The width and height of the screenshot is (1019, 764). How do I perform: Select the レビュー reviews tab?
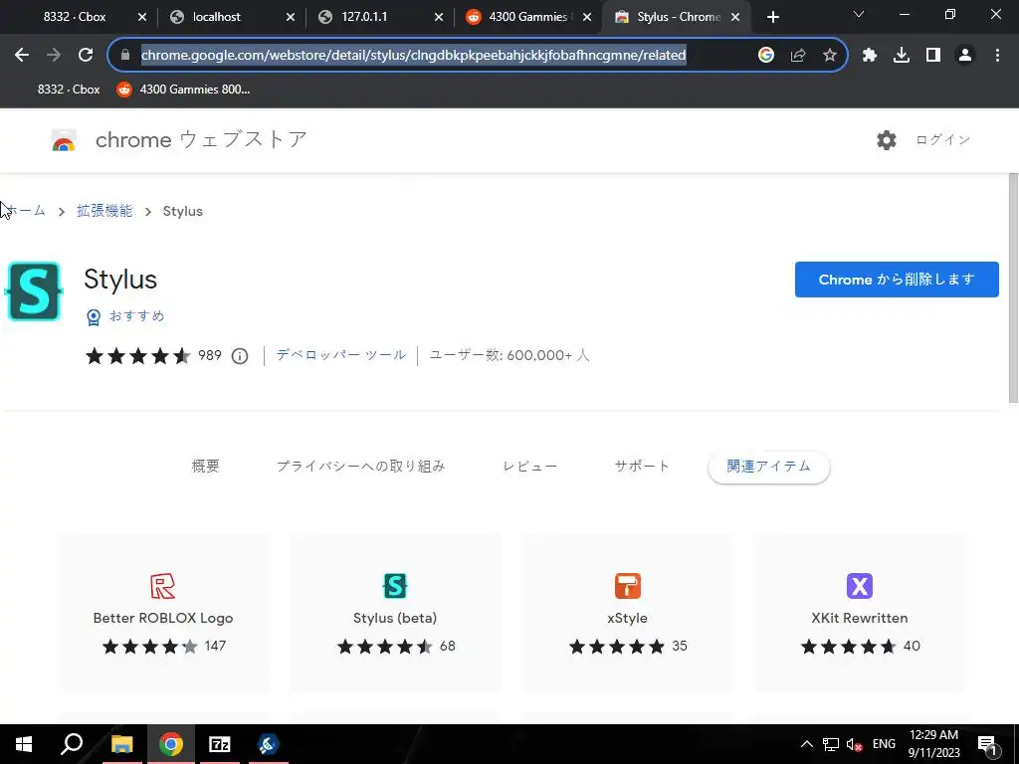pyautogui.click(x=530, y=467)
